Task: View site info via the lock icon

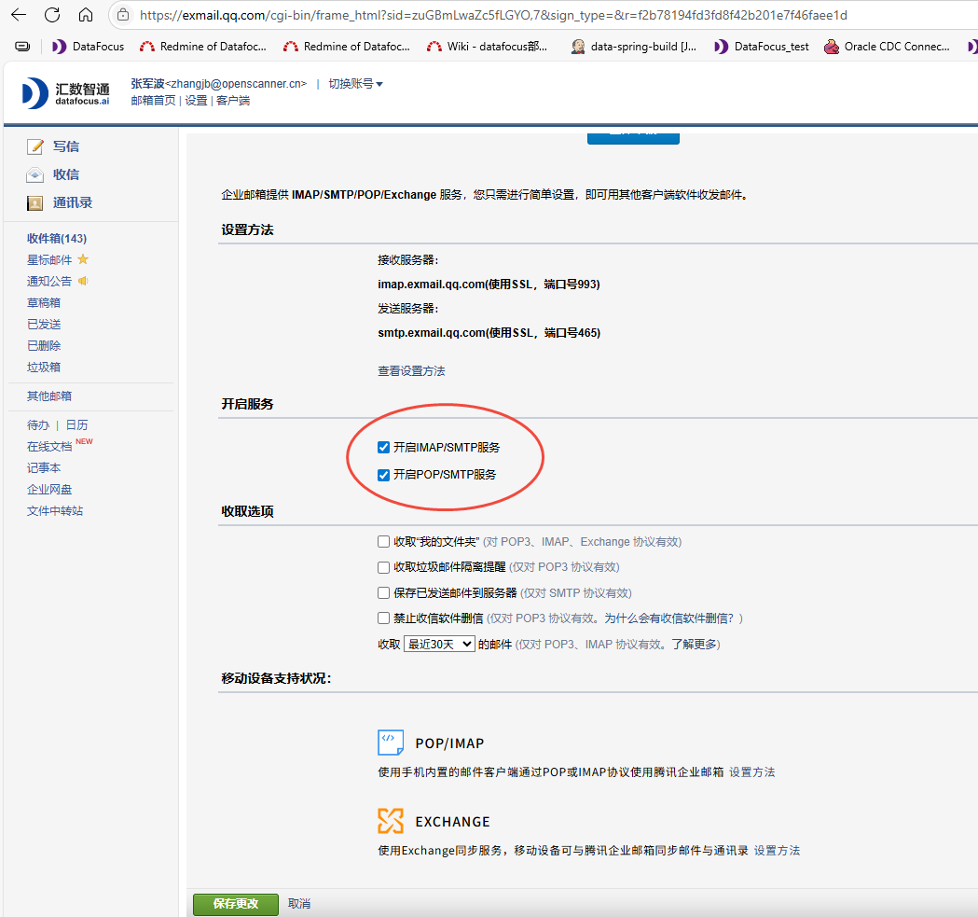Action: tap(123, 15)
